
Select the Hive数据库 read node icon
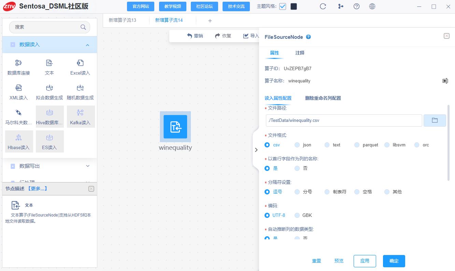coord(49,113)
